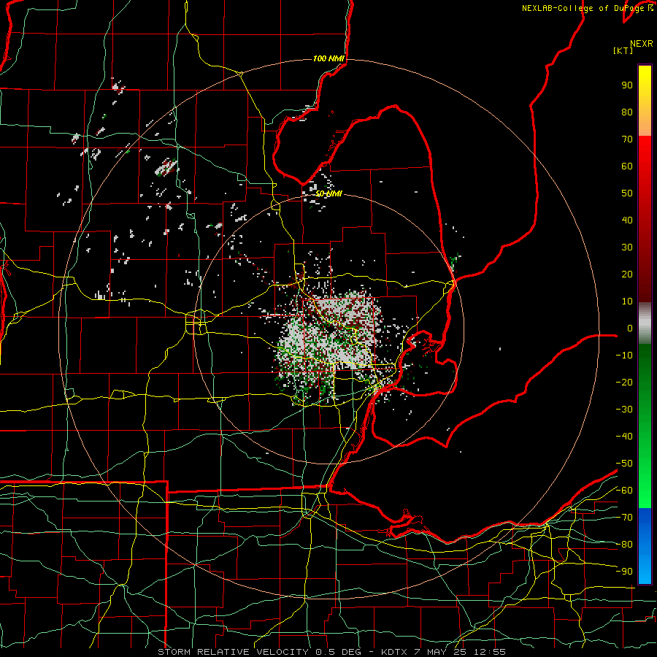The image size is (657, 657).
Task: Click the Storm Relative Velocity caption at bottom
Action: [x=331, y=652]
